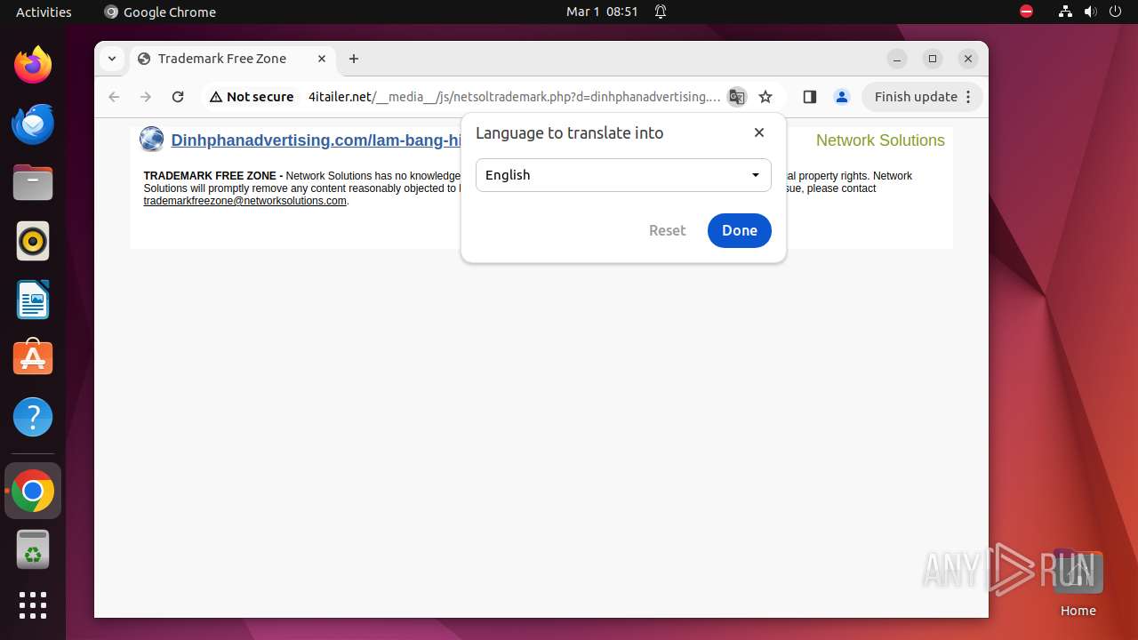
Task: Open the notification bell in top bar
Action: click(661, 12)
